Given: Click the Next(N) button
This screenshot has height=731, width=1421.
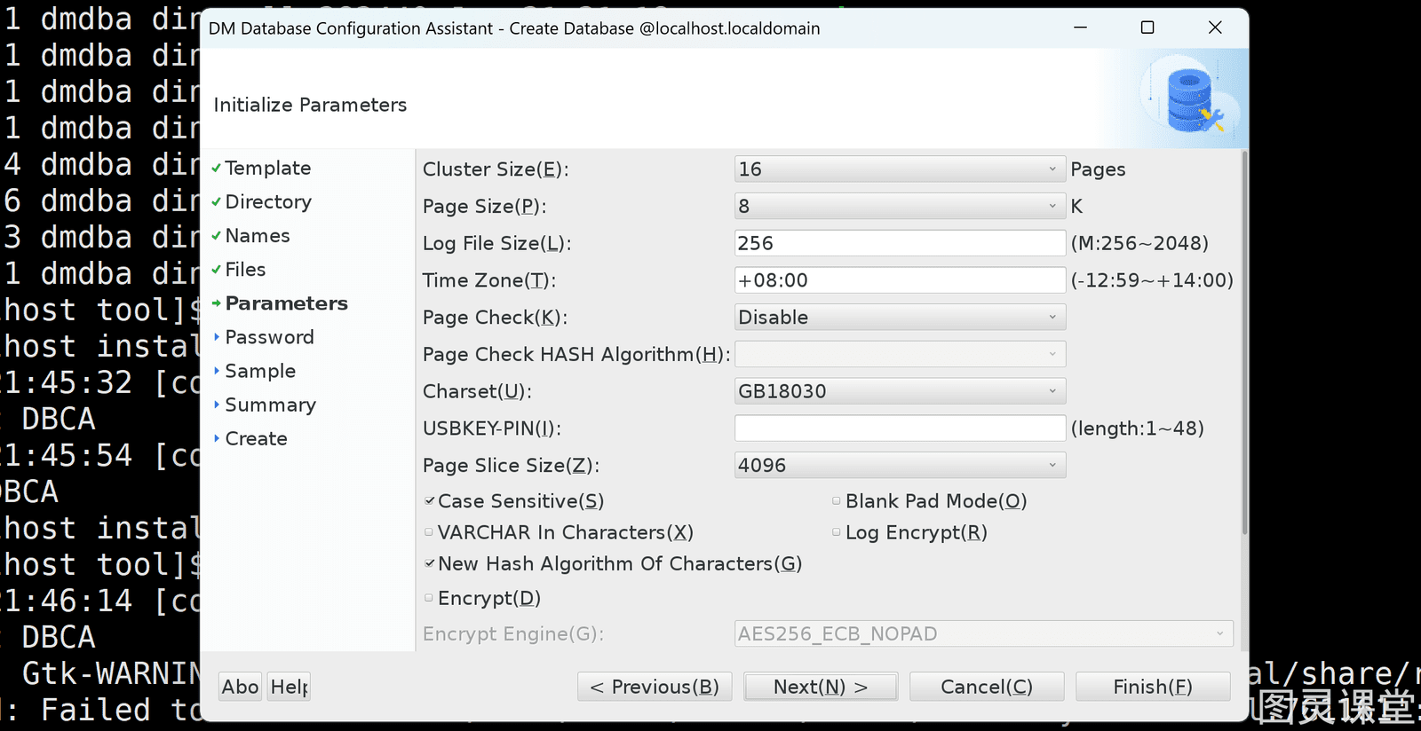Looking at the screenshot, I should (x=821, y=687).
